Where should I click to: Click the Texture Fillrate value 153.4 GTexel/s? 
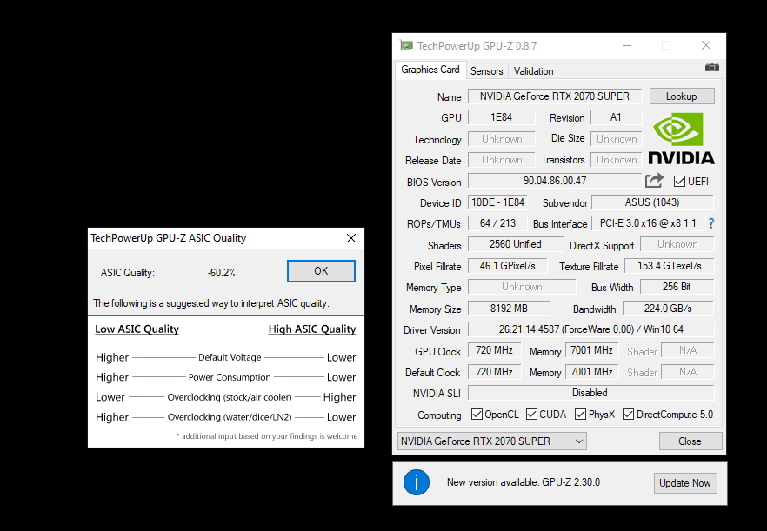tap(670, 266)
